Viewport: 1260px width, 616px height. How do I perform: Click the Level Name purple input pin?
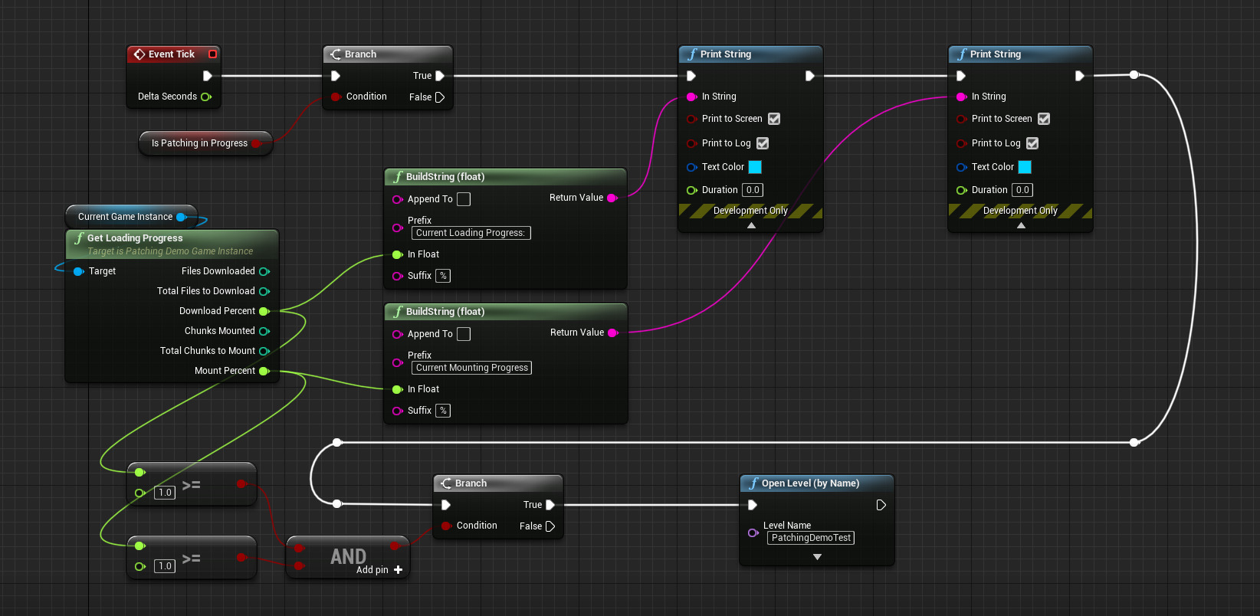point(753,532)
